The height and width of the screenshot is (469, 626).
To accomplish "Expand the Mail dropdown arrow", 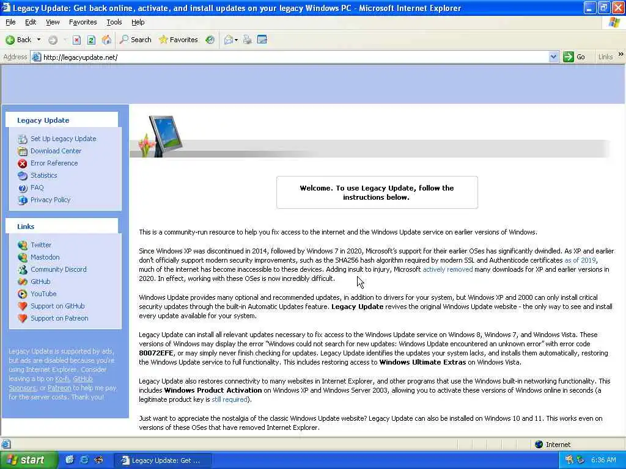I will [236, 40].
